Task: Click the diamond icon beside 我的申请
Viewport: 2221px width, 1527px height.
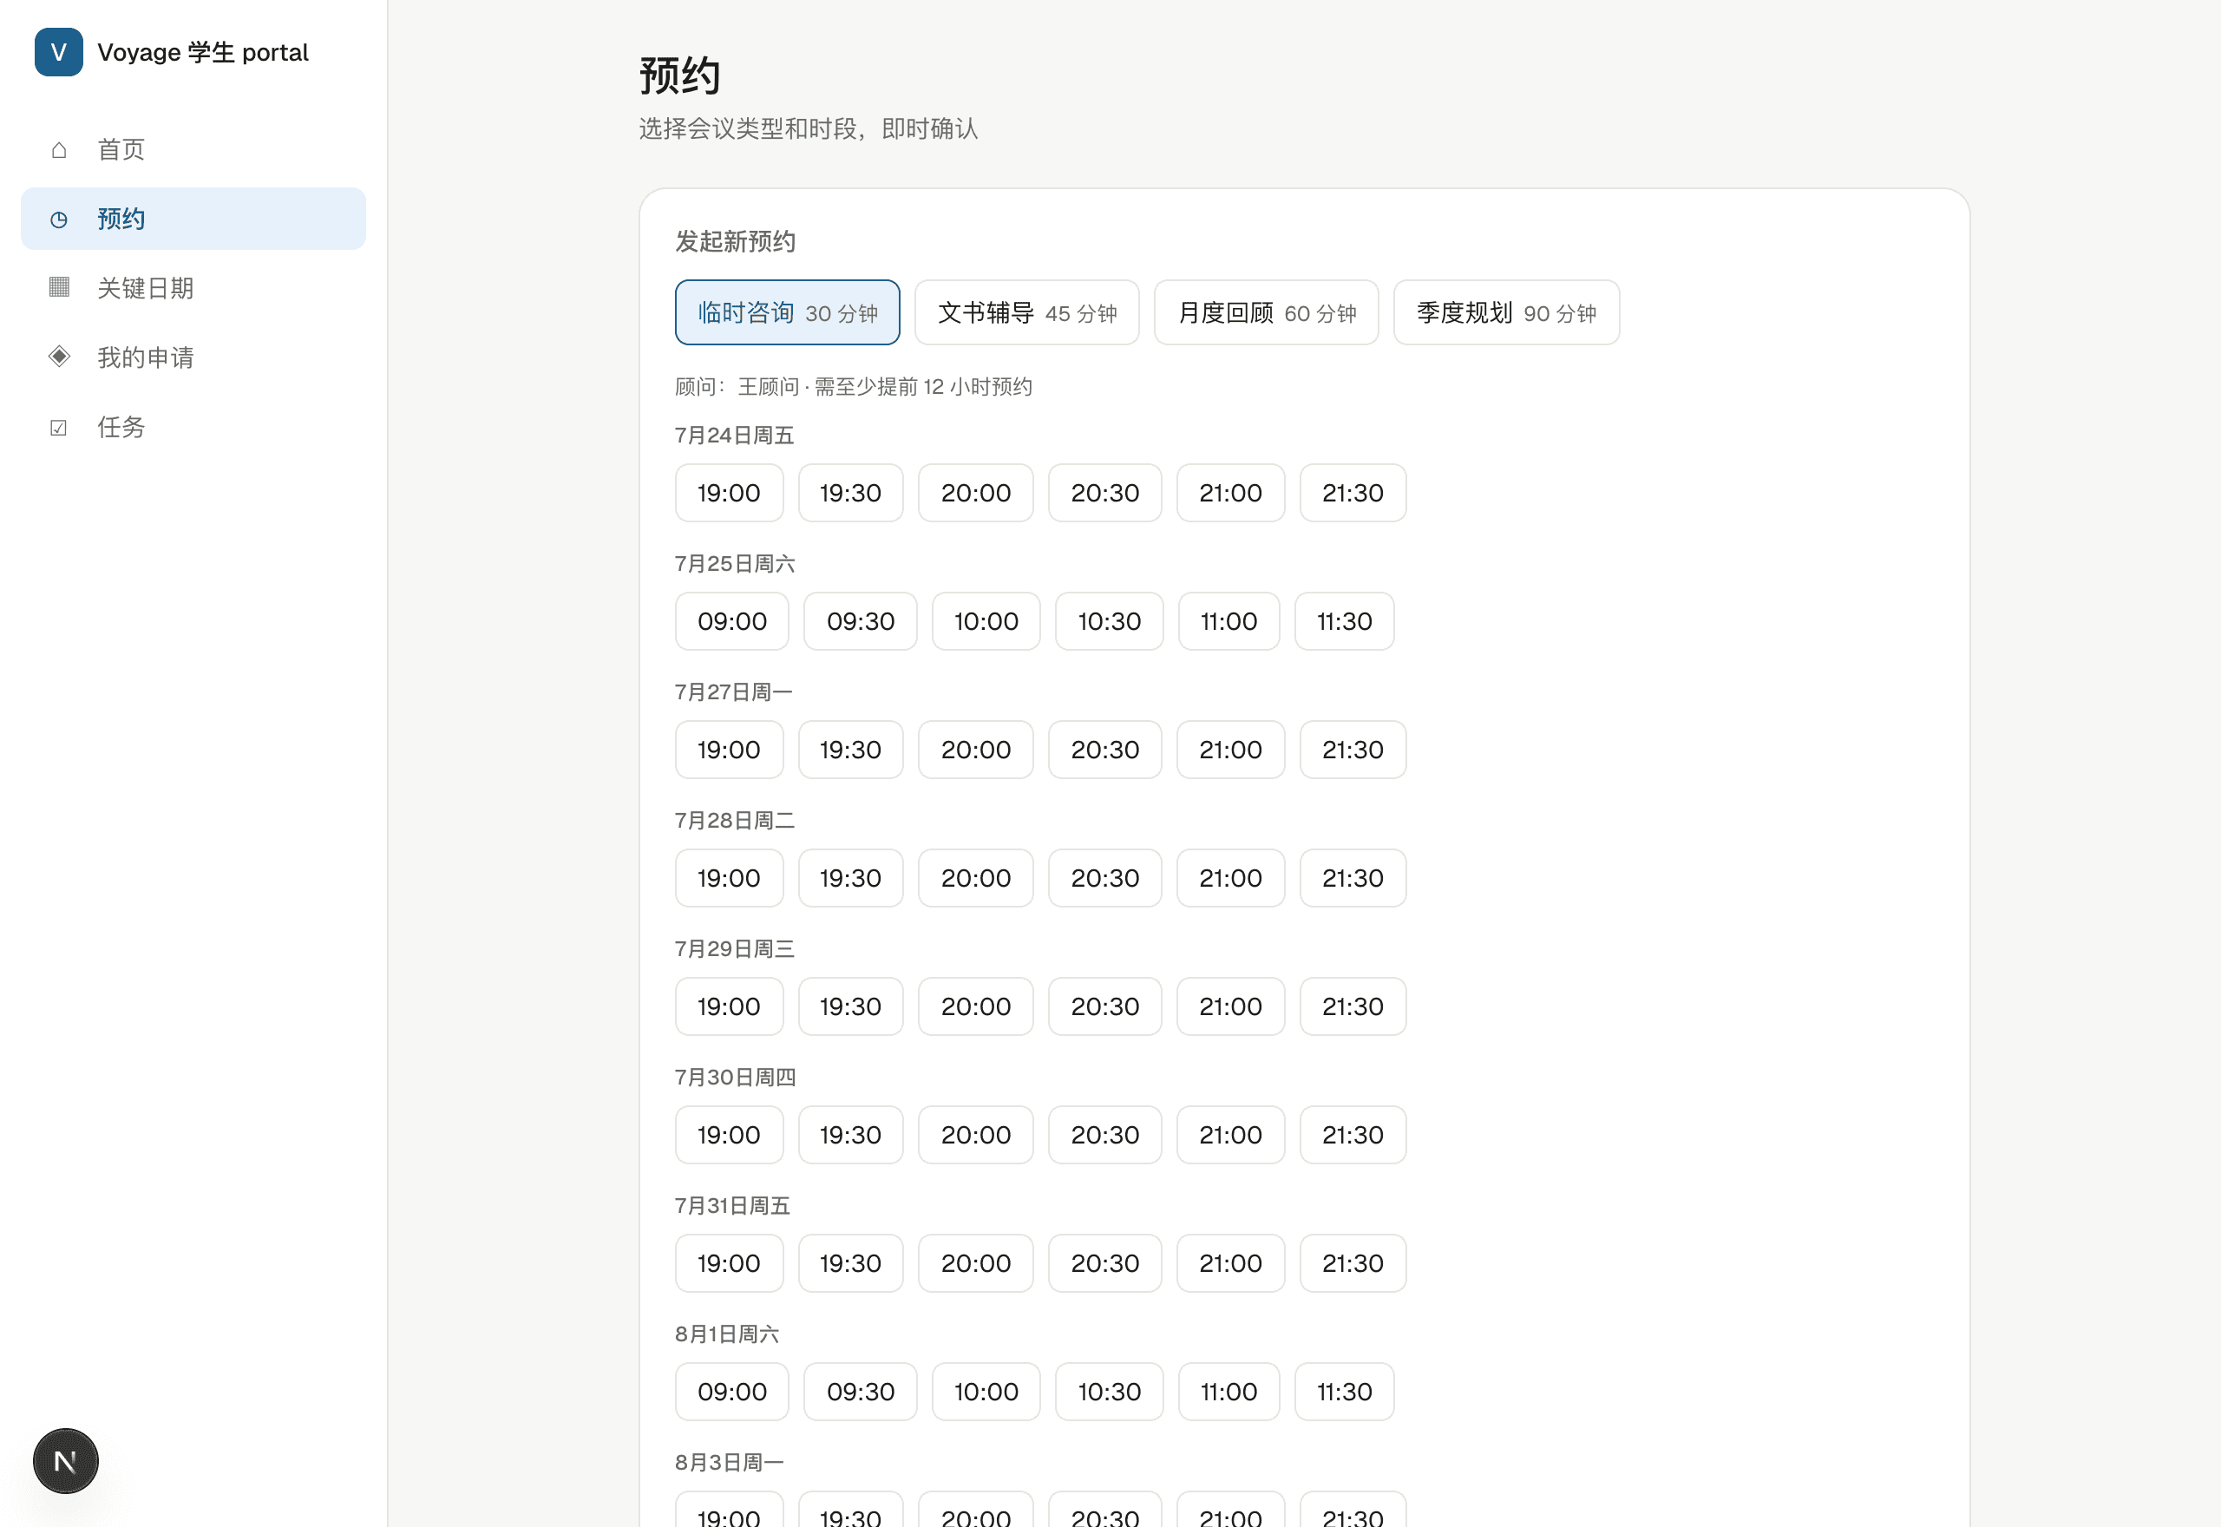Action: point(59,357)
